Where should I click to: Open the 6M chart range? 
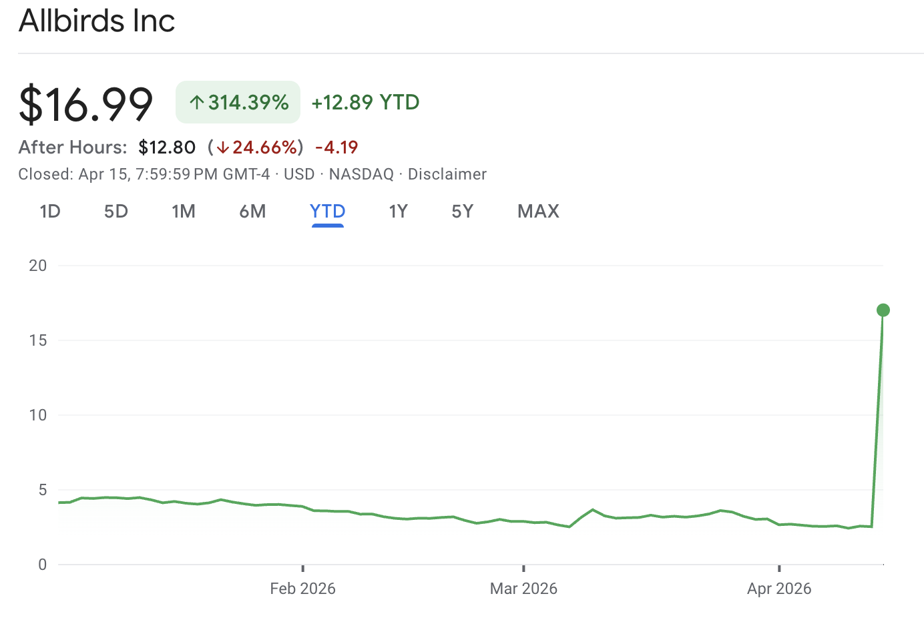(252, 211)
